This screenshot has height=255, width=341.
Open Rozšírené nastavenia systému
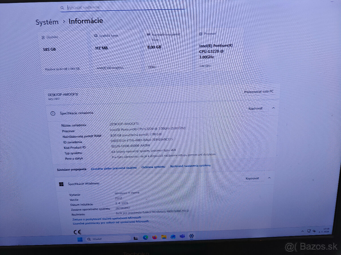pos(190,166)
